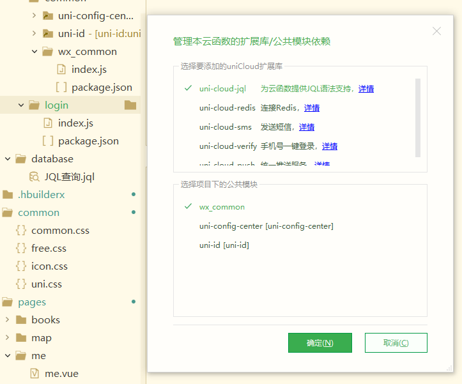Click JSON icon of login package.json
Viewport: 462px width, 384px height.
(x=48, y=141)
